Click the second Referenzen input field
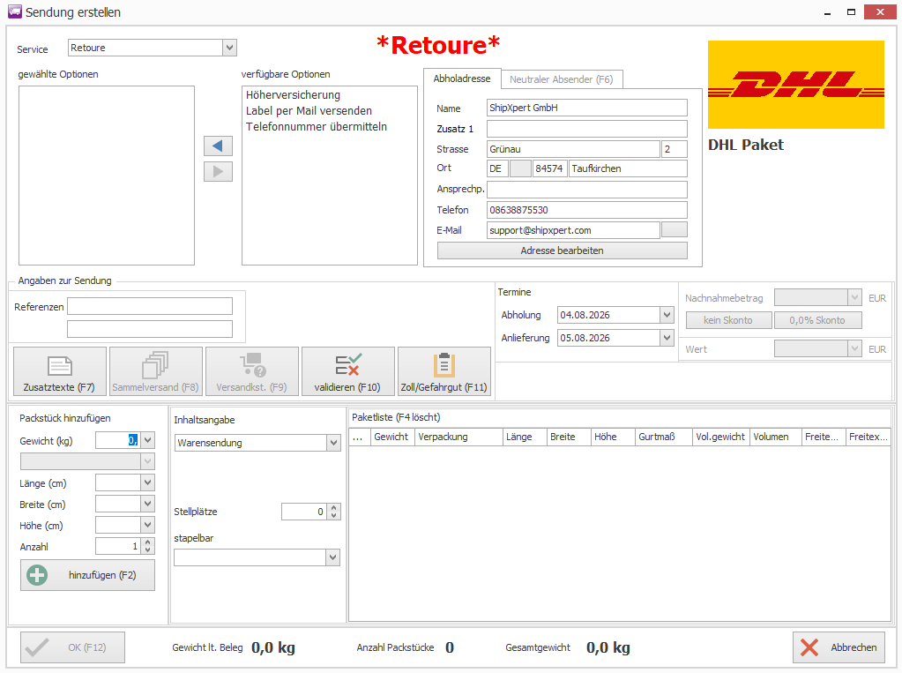This screenshot has width=902, height=673. (150, 329)
